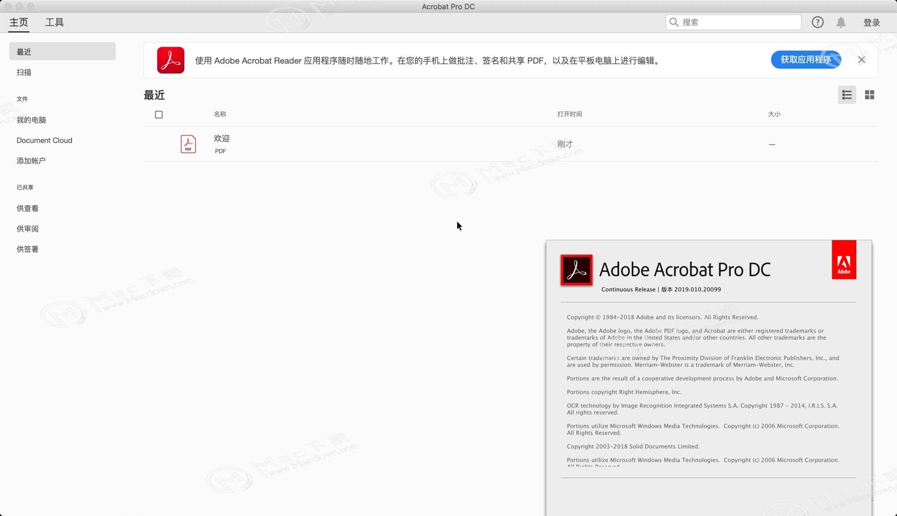Open the help question mark icon
Image resolution: width=897 pixels, height=516 pixels.
[x=817, y=22]
